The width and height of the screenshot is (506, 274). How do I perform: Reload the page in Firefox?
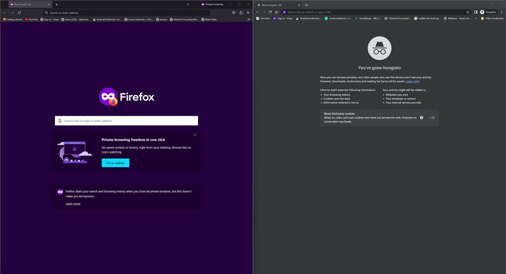click(19, 13)
